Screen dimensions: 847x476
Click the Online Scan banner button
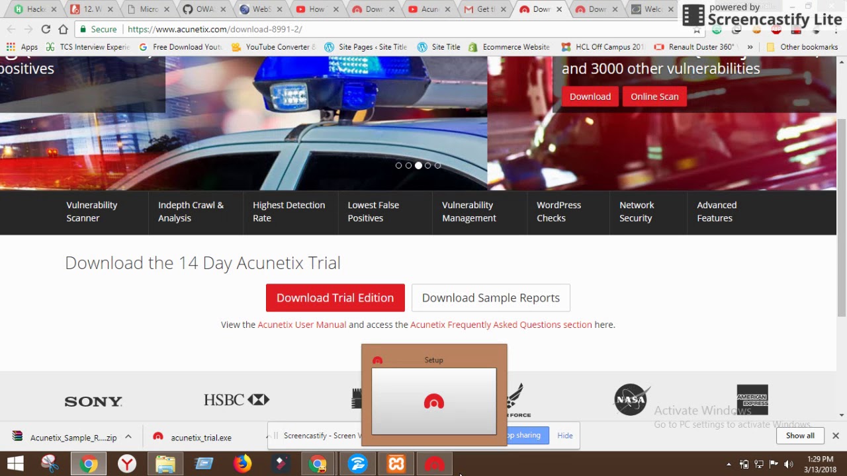(x=654, y=97)
